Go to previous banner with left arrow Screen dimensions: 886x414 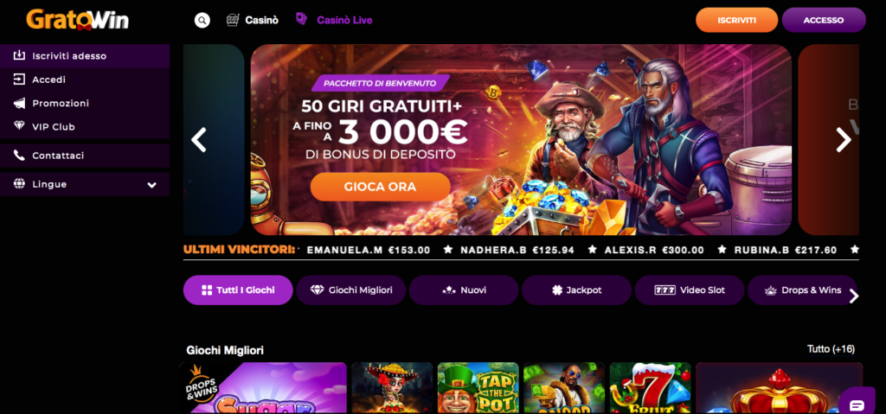pyautogui.click(x=199, y=140)
